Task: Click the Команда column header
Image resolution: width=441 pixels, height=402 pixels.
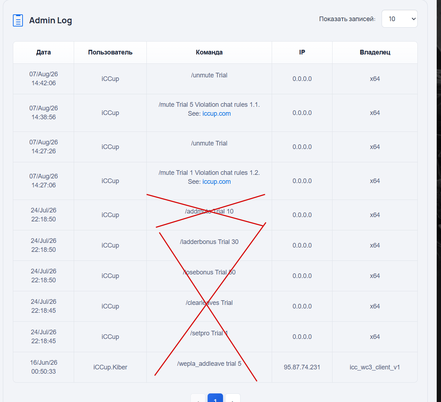Action: pyautogui.click(x=209, y=52)
